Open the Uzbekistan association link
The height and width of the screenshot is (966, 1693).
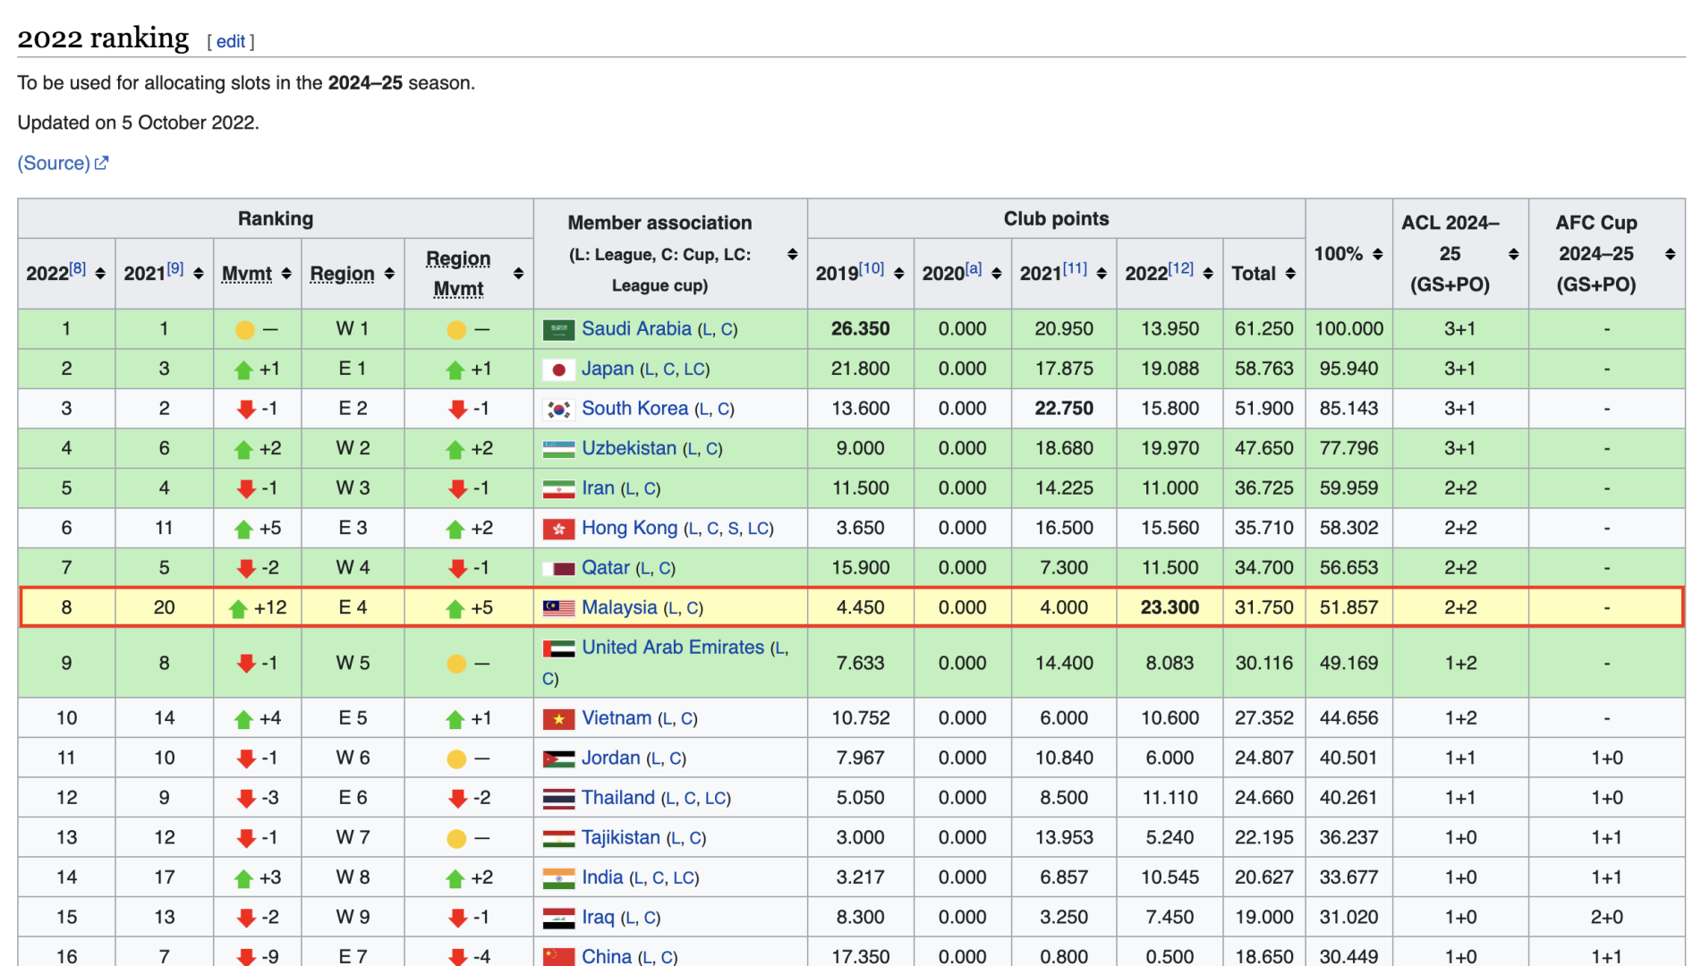click(x=628, y=448)
